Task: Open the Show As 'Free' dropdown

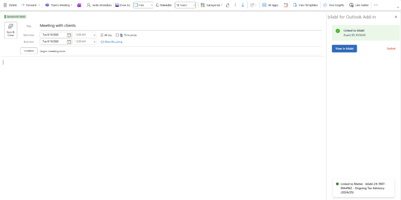Action: [143, 5]
